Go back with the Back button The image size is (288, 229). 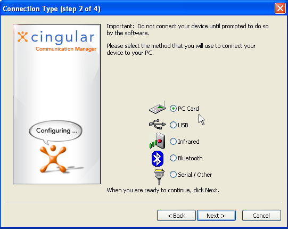click(176, 215)
